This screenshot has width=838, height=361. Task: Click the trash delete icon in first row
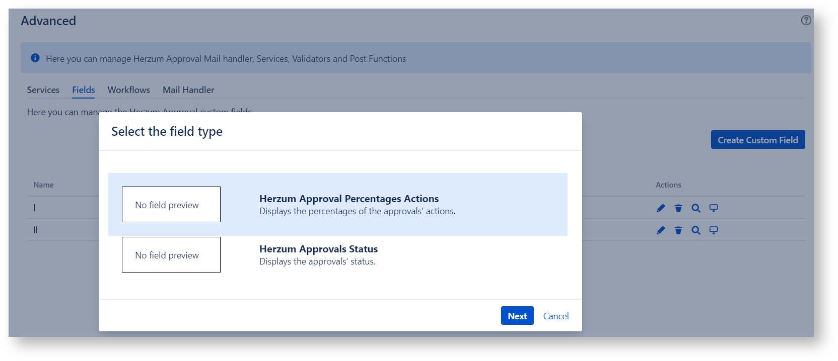pos(678,208)
